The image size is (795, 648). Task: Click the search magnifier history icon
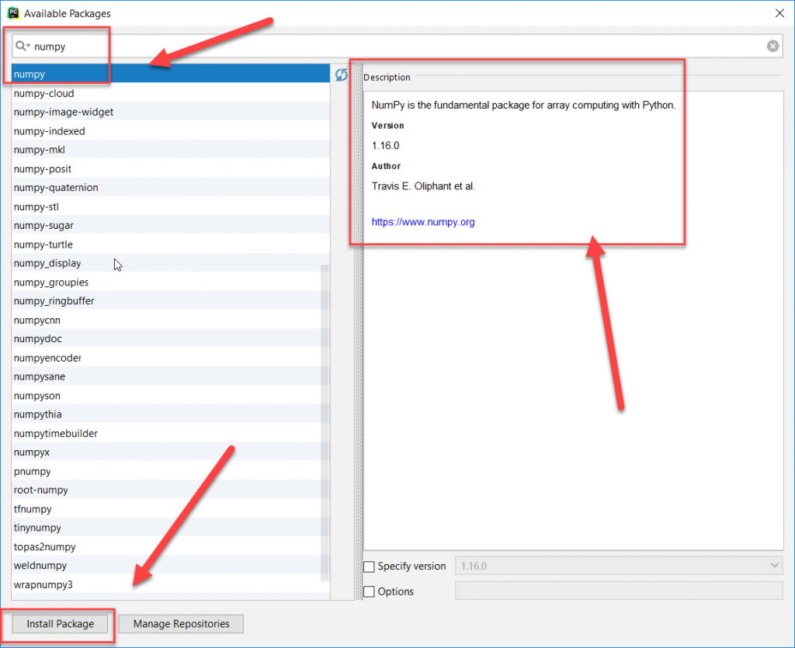23,46
